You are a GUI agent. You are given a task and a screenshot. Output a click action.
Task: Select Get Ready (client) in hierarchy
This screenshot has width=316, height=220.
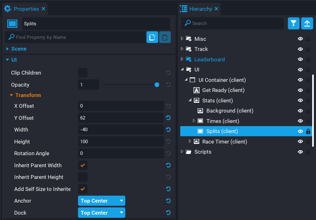tap(223, 90)
